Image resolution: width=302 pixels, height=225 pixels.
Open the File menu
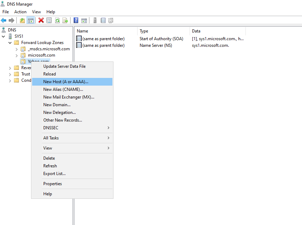point(6,12)
